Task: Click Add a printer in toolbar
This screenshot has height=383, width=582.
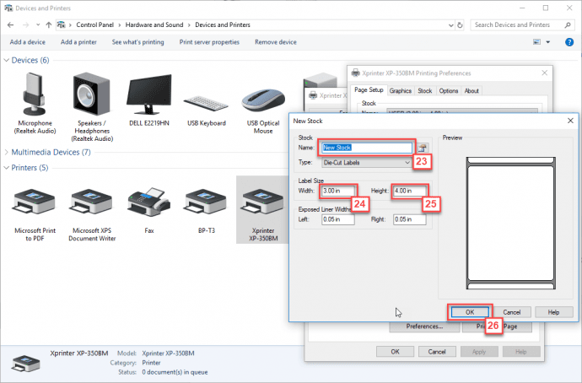Action: 78,42
